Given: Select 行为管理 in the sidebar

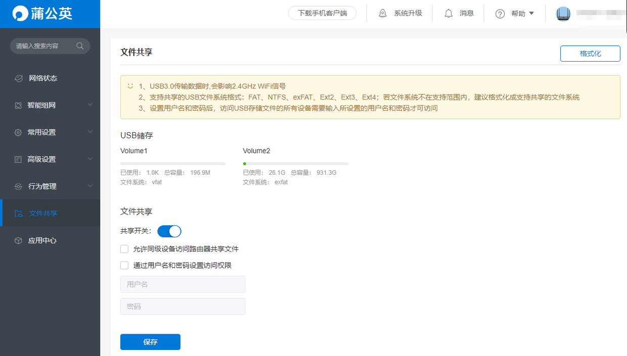Looking at the screenshot, I should [x=42, y=186].
